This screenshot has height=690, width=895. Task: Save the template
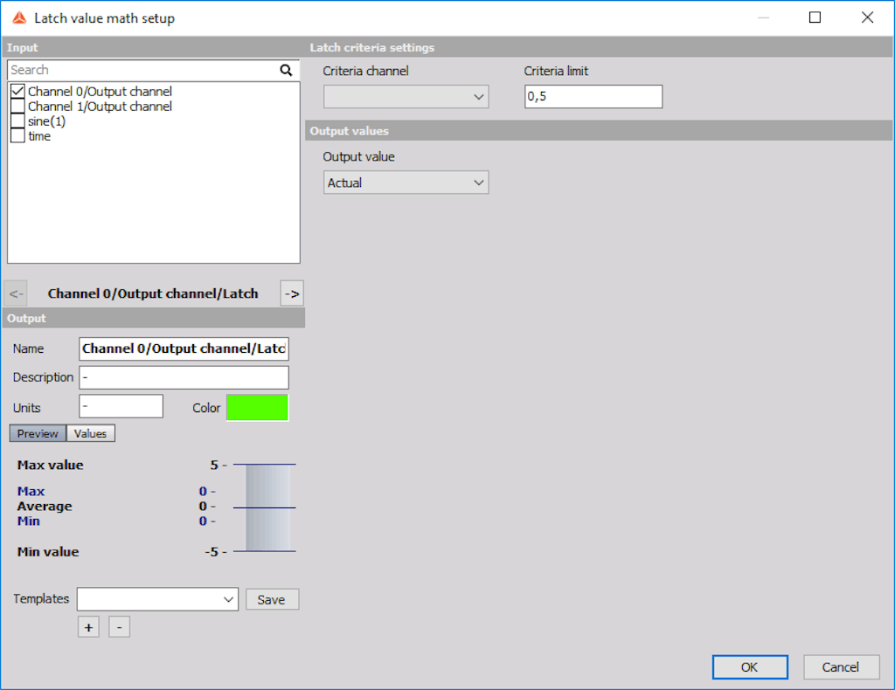[x=272, y=599]
